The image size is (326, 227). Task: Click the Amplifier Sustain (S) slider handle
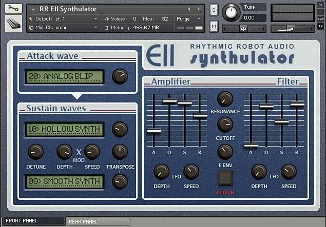tap(185, 102)
